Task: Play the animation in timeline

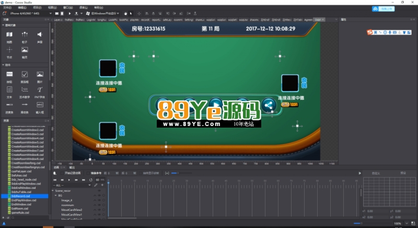Action: [x=69, y=180]
